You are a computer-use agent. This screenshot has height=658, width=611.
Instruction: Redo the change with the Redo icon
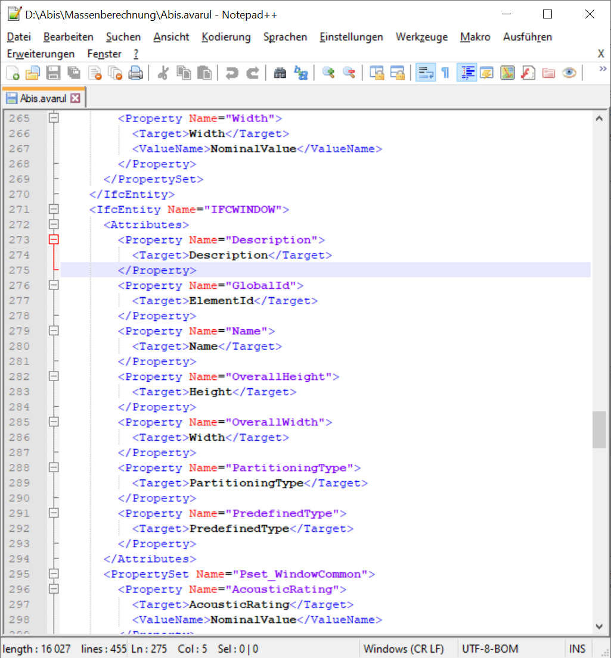(252, 73)
